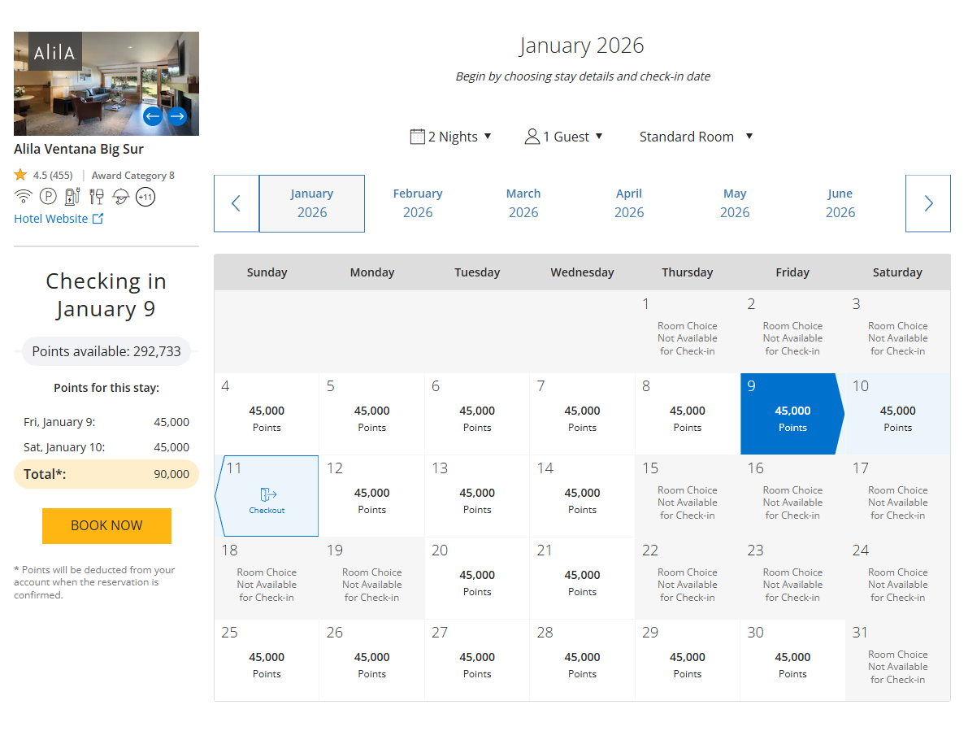Screen dimensions: 968x731
Task: Expand the 1 Guest selector
Action: pos(564,137)
